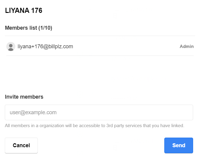This screenshot has width=200, height=161.
Task: Click the dialog header LIYANA 176
Action: point(24,11)
